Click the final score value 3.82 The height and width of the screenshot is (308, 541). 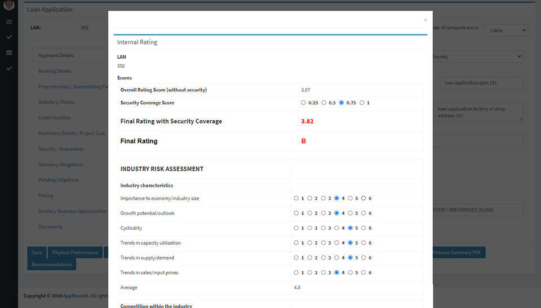click(307, 121)
